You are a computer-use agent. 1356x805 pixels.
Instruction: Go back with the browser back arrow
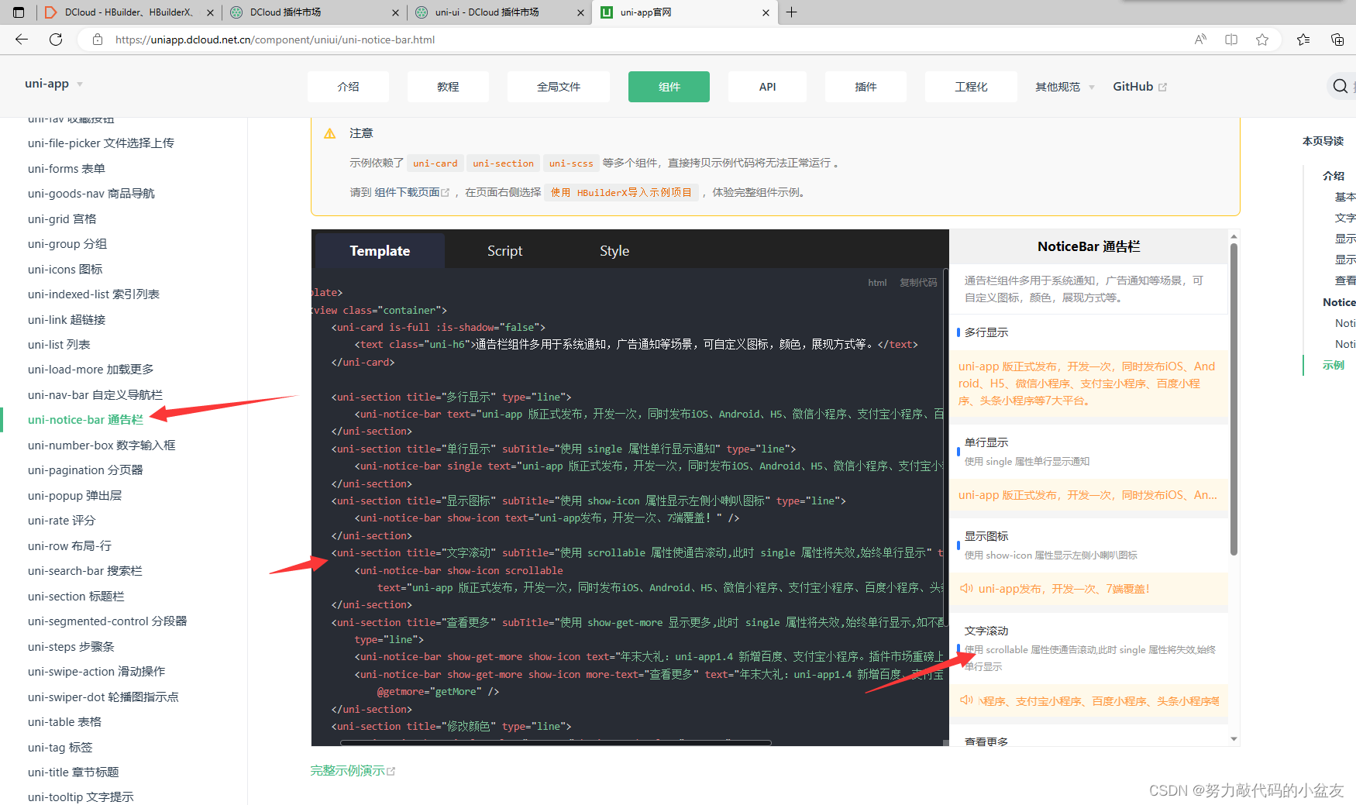coord(22,40)
